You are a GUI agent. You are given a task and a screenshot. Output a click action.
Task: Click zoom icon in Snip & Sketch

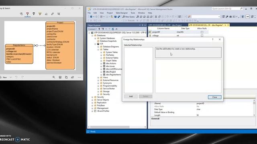pyautogui.click(x=54, y=77)
